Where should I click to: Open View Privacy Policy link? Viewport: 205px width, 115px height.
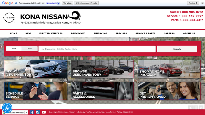[x=114, y=112]
